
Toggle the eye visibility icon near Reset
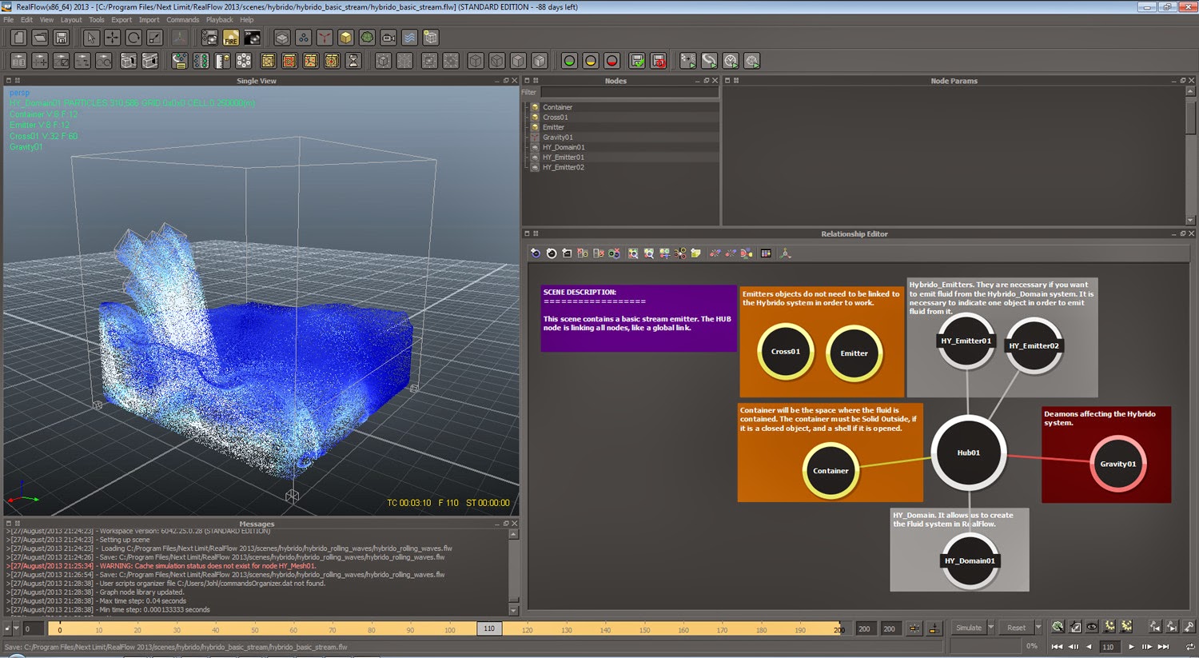[x=1092, y=627]
